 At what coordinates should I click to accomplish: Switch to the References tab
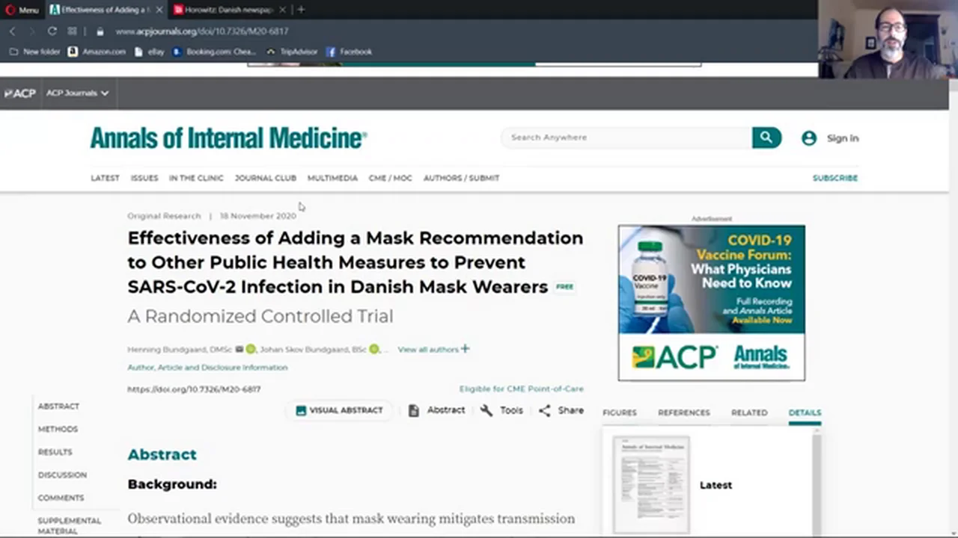(683, 412)
